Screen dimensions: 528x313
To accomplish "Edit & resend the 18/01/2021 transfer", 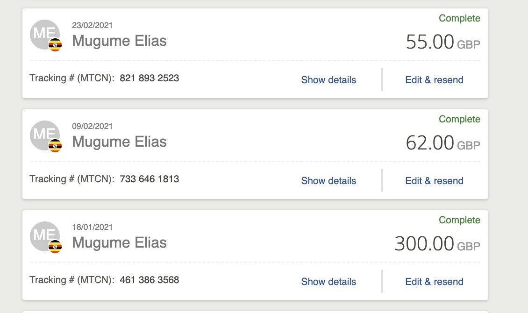I will (x=434, y=282).
